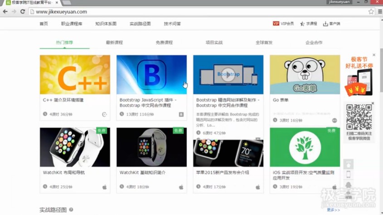Click the browser forward arrow
Viewport: 383px width, 215px height.
(14, 11)
